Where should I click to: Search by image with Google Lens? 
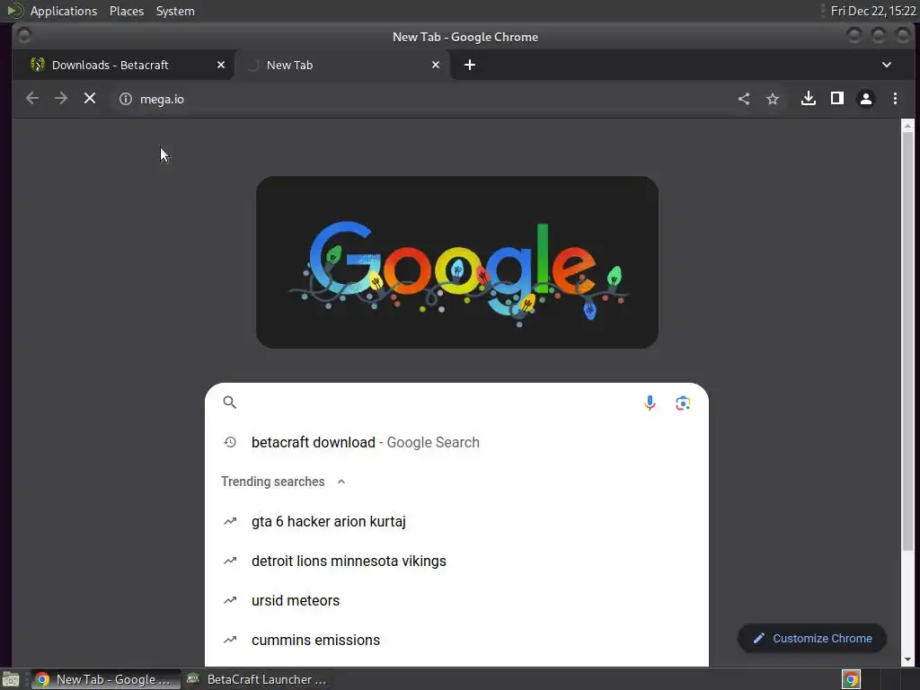pos(683,403)
